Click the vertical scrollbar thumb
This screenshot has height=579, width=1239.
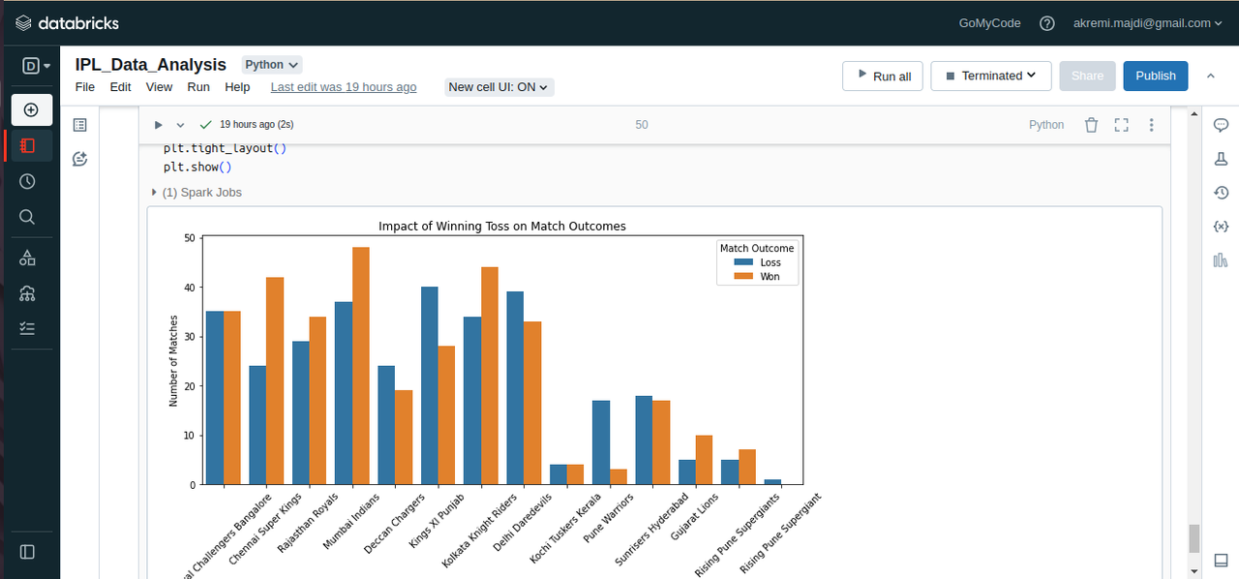(x=1194, y=538)
